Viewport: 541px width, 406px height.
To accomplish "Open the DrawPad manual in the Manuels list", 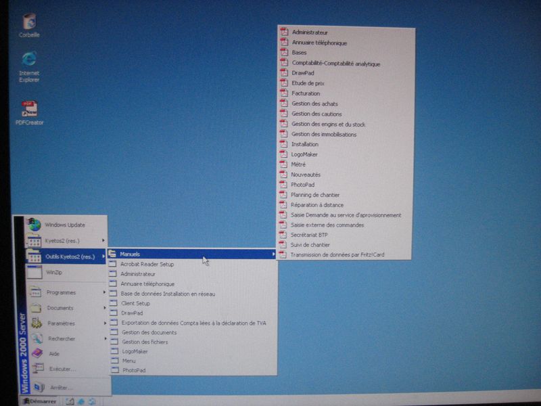I will [346, 73].
